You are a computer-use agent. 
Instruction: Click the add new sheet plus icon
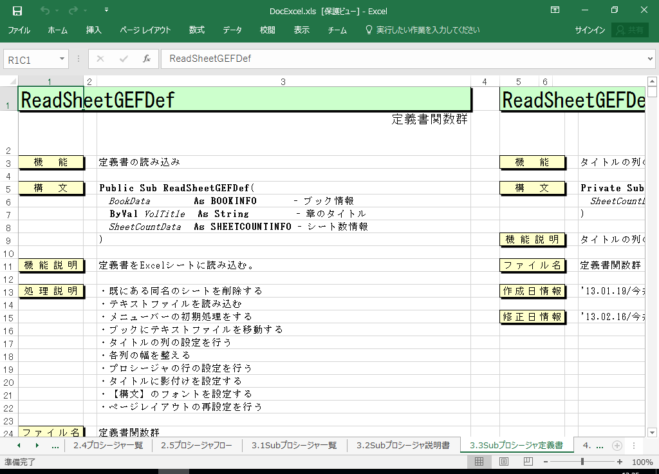pyautogui.click(x=617, y=445)
